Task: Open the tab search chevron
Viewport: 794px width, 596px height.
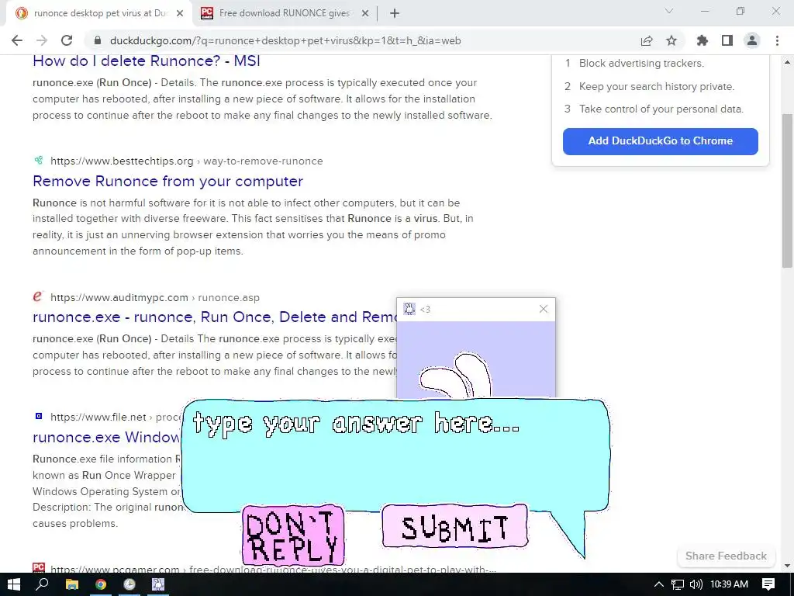Action: point(669,11)
